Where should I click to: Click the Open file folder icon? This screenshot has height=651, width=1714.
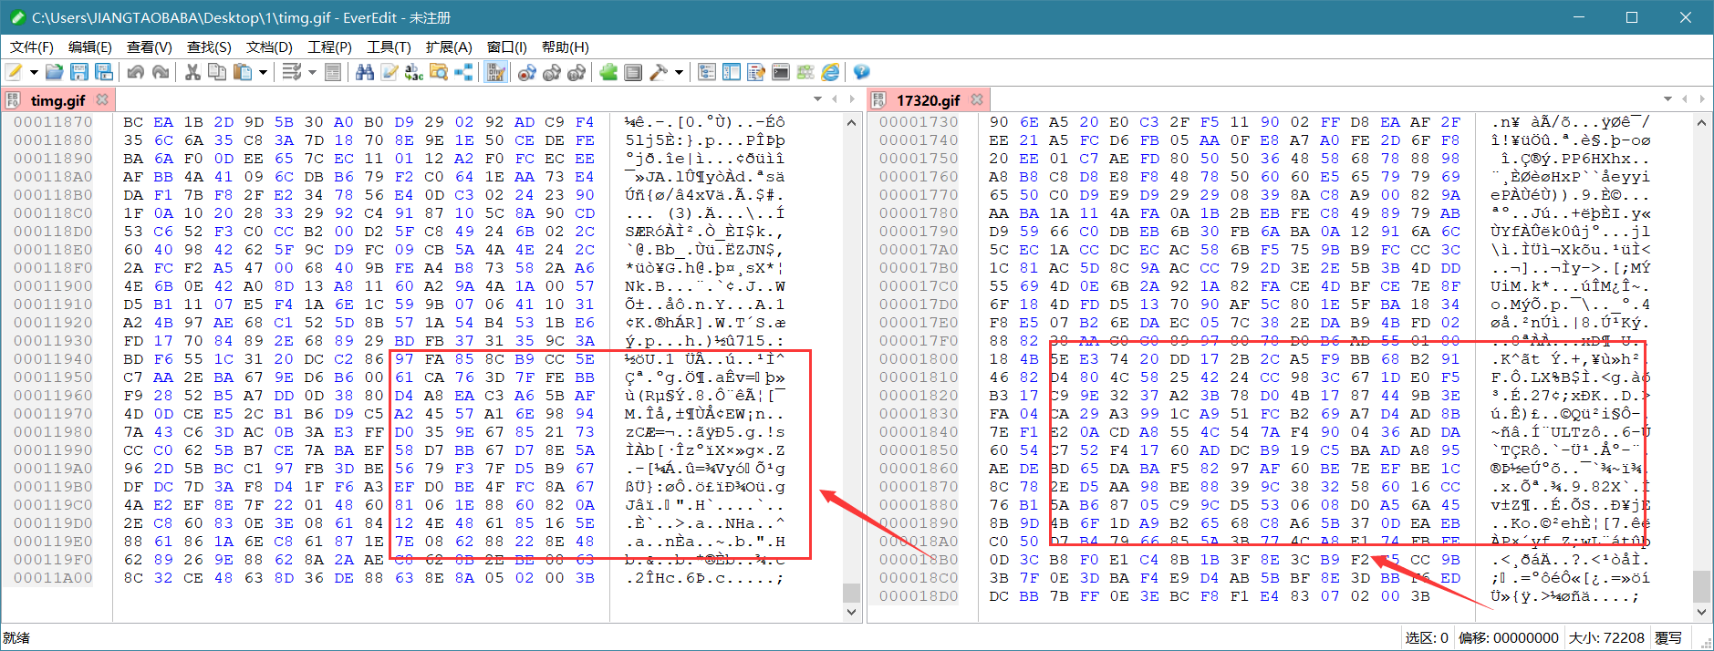point(54,72)
